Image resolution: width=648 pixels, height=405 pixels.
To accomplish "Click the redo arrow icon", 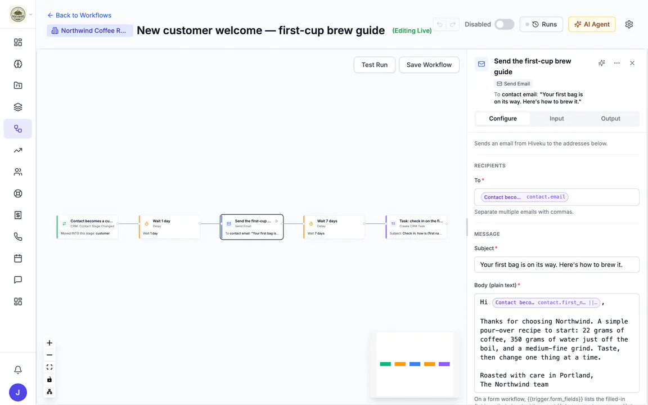I will (452, 24).
